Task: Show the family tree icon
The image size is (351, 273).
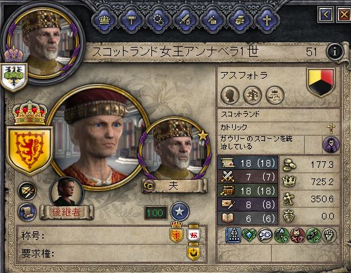Action: 253,95
